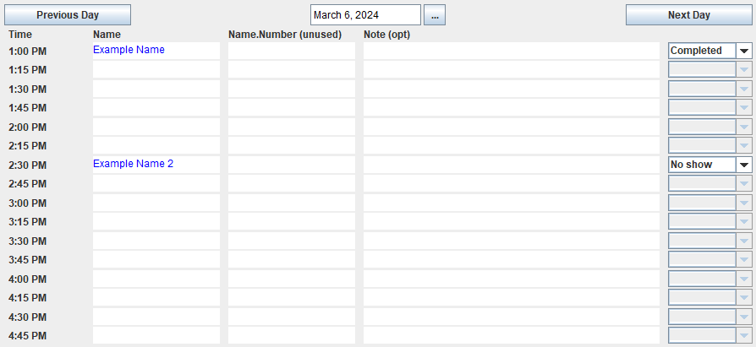This screenshot has height=347, width=756.
Task: Click the Name.Number field for 4:15 PM
Action: [x=292, y=297]
